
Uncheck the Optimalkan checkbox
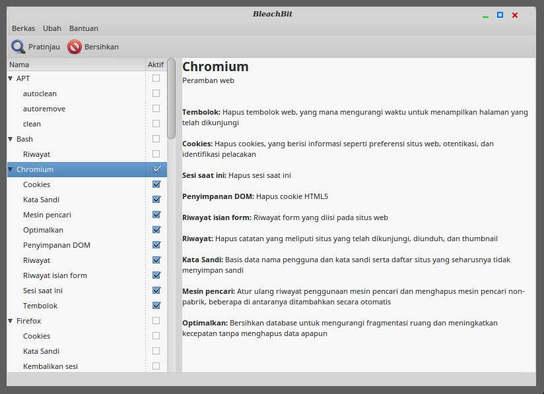(157, 229)
